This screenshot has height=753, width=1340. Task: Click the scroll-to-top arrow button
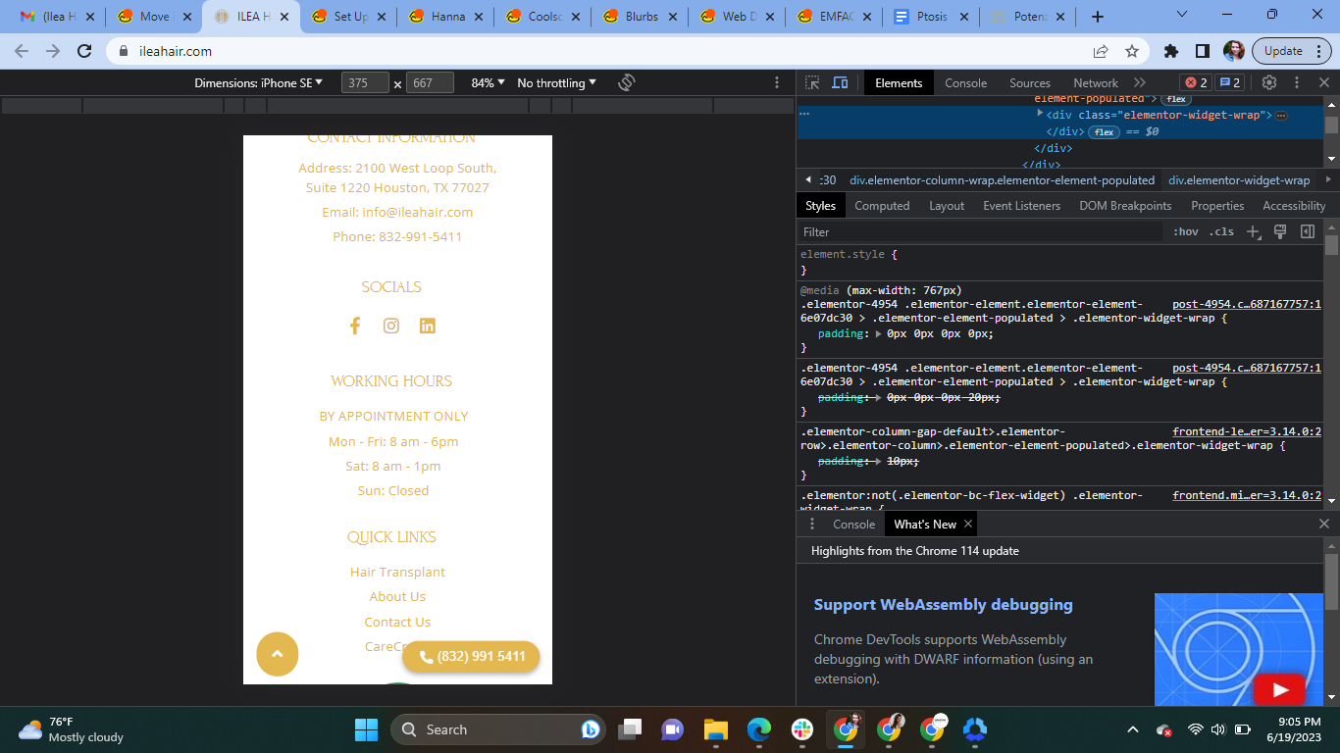tap(278, 654)
